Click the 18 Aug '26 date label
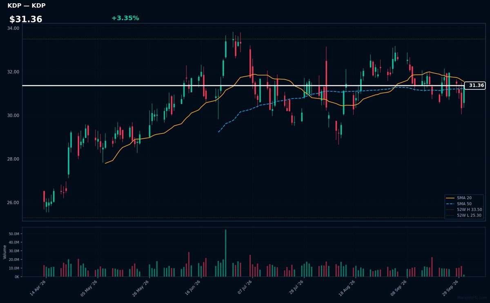 coord(347,288)
